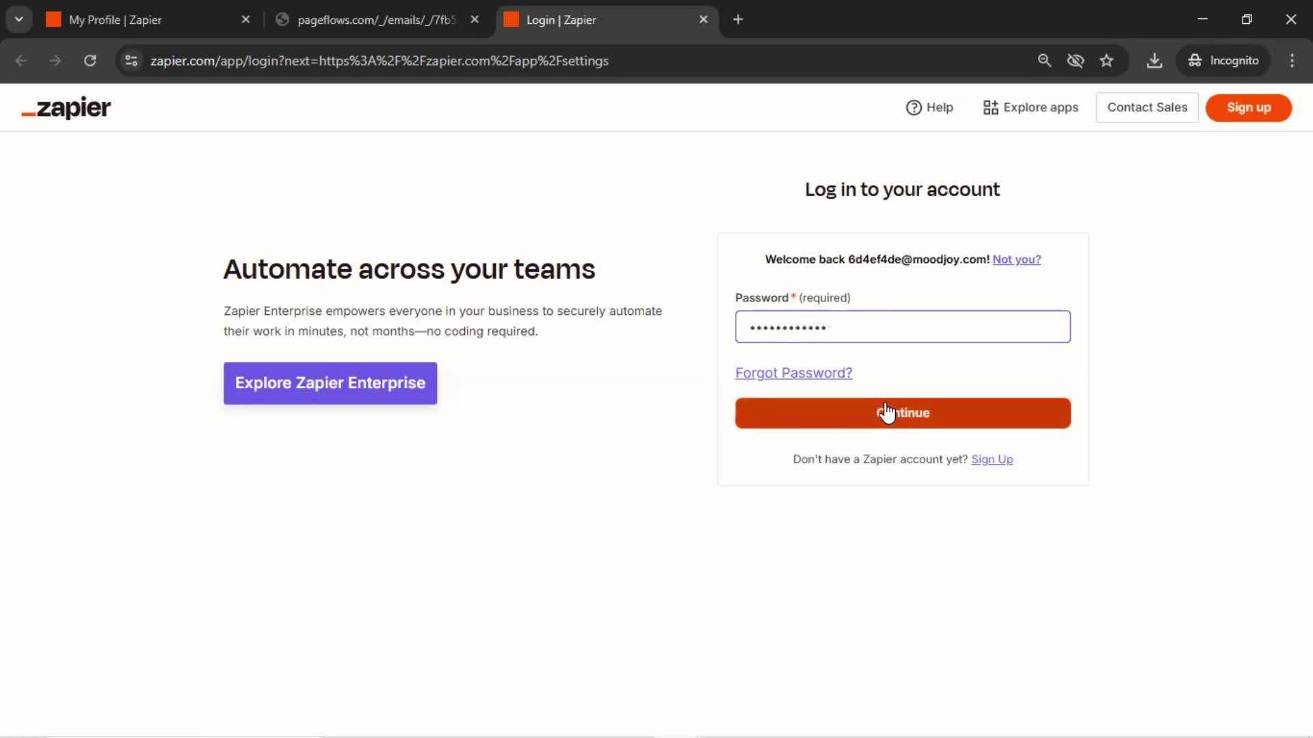The width and height of the screenshot is (1313, 738).
Task: Click the Contact Sales button
Action: [x=1147, y=107]
